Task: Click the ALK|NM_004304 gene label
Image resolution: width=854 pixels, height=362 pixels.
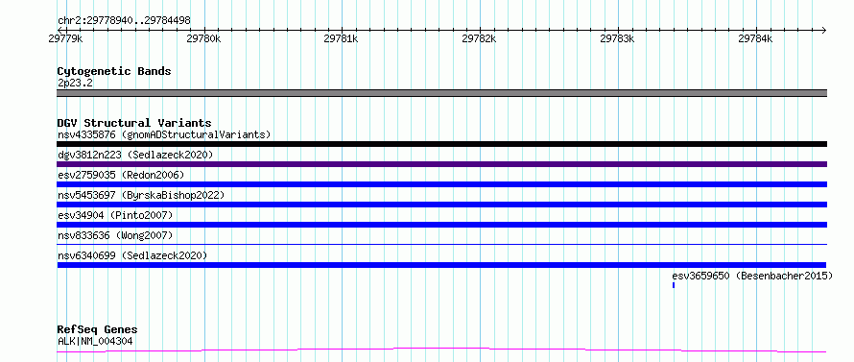Action: point(95,341)
